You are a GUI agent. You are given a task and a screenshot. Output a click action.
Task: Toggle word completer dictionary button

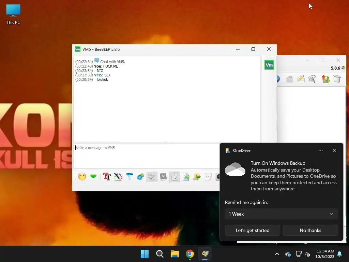click(x=163, y=177)
